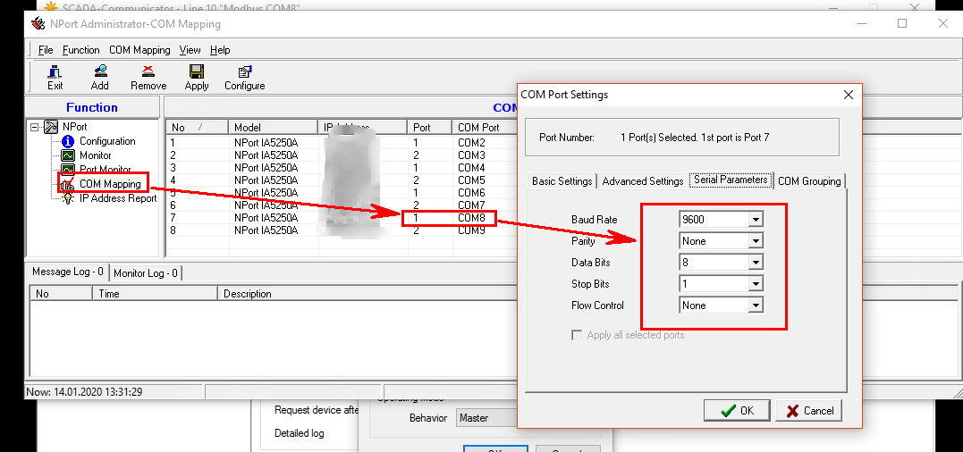
Task: Select the row with COM5
Action: 341,180
